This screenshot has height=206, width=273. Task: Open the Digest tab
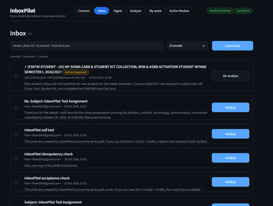point(118,11)
